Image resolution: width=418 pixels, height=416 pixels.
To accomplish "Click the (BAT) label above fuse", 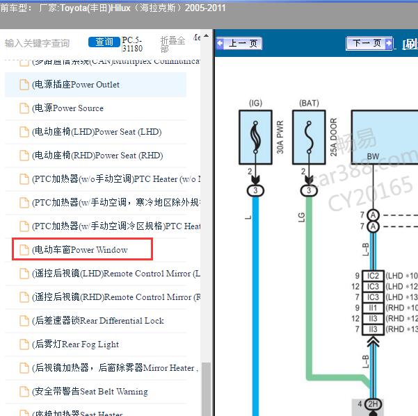I will (309, 103).
